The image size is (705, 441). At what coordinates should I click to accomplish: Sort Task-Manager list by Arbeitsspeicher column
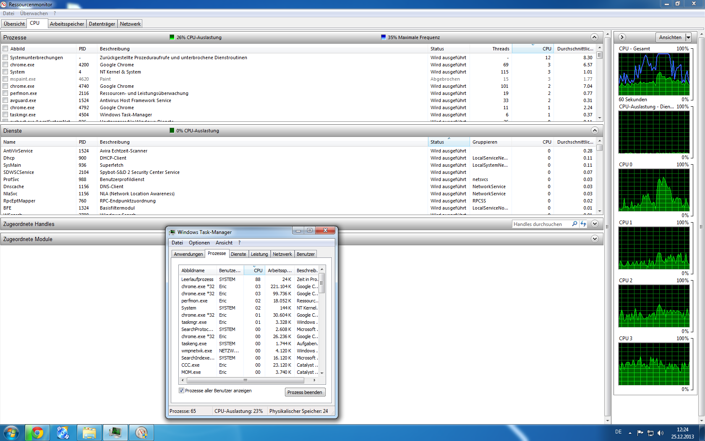279,270
